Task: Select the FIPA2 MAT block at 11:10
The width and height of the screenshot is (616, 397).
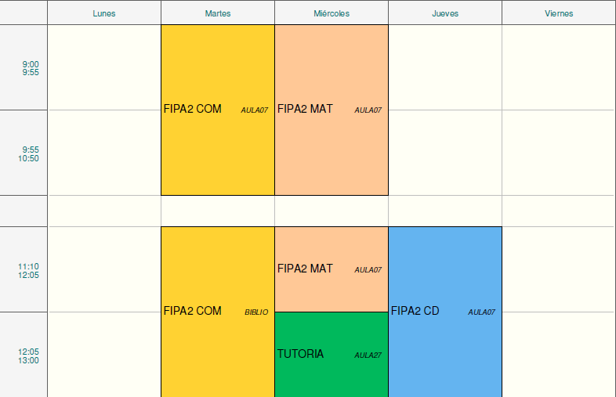Action: 331,269
